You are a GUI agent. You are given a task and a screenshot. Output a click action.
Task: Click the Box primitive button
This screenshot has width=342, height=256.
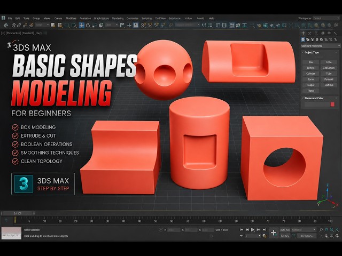pos(310,62)
